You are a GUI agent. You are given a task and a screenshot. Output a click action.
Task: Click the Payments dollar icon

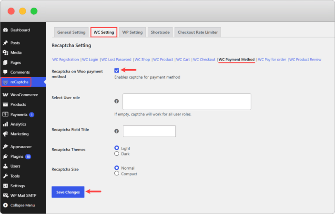point(5,114)
